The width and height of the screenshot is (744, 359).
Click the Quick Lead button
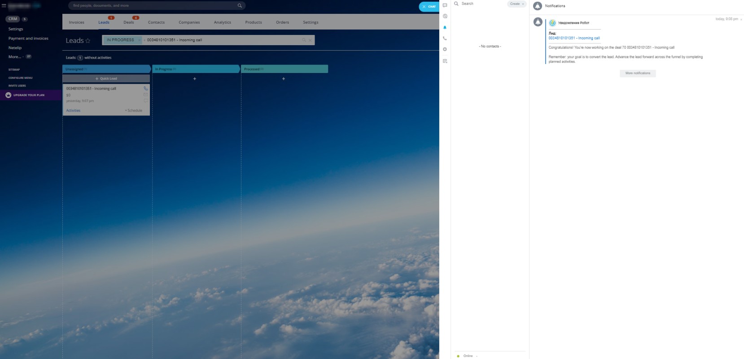[x=106, y=79]
